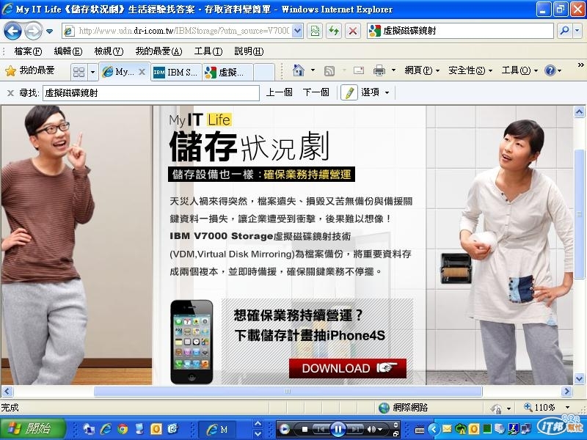Open the 工具(O) toolbar menu
Screen dimensions: 587x440
point(519,70)
